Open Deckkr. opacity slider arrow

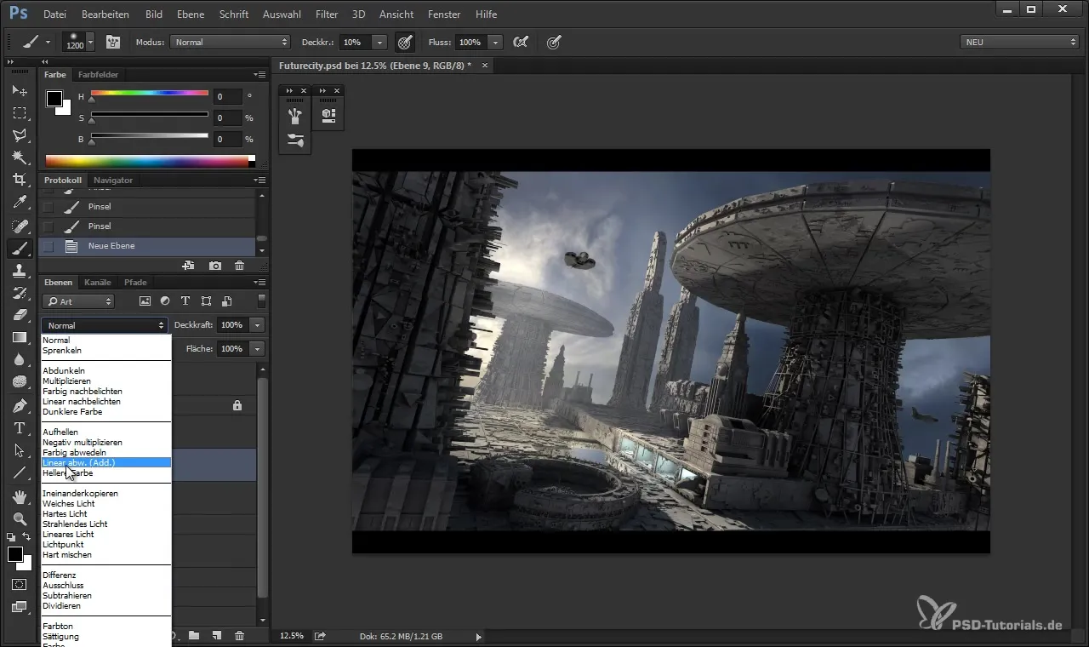pyautogui.click(x=379, y=42)
